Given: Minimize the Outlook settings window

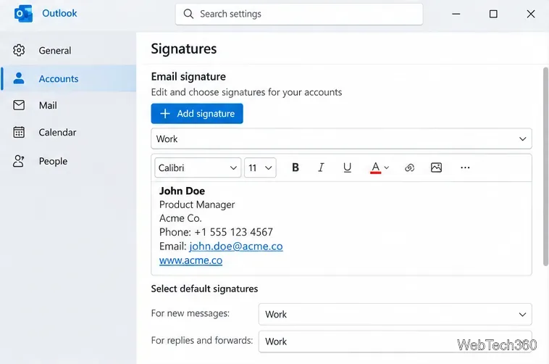Looking at the screenshot, I should pos(456,14).
